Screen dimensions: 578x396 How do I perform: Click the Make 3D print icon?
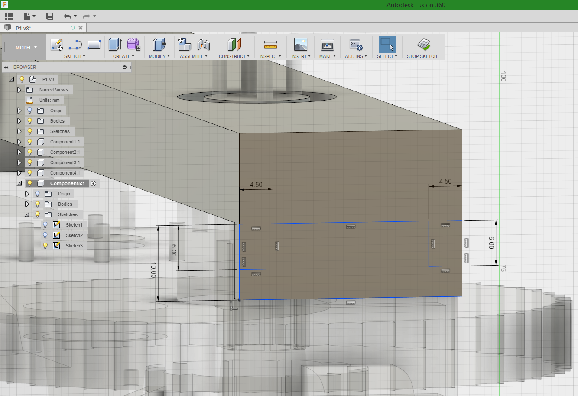click(327, 44)
